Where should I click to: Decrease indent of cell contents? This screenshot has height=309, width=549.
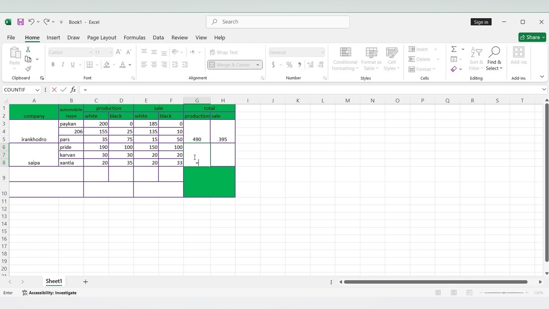(175, 65)
